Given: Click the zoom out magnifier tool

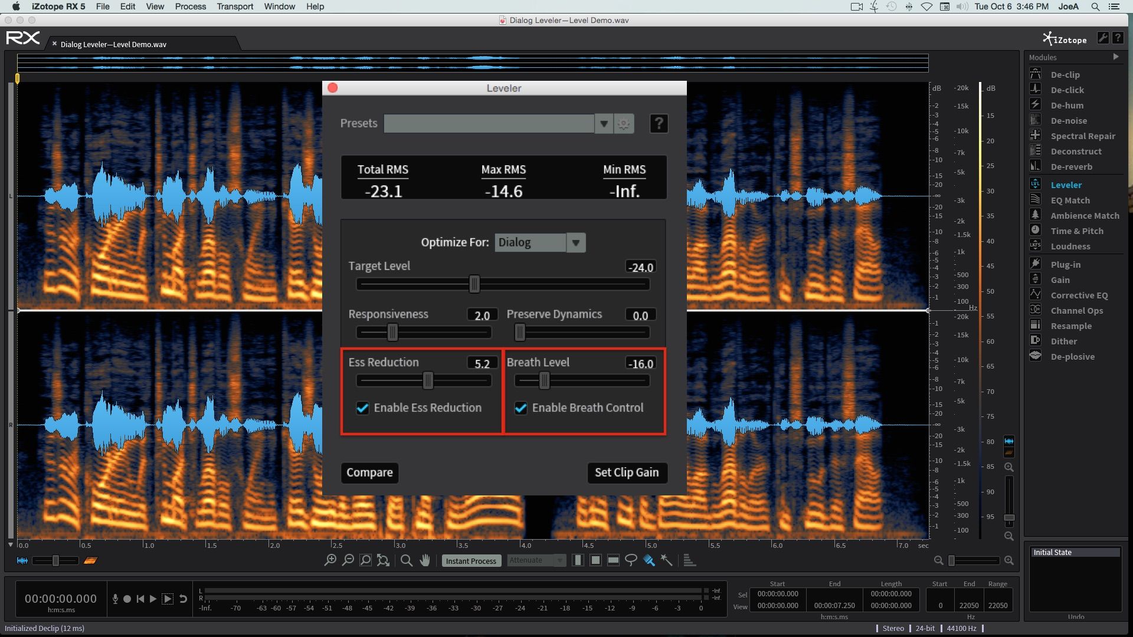Looking at the screenshot, I should (348, 560).
